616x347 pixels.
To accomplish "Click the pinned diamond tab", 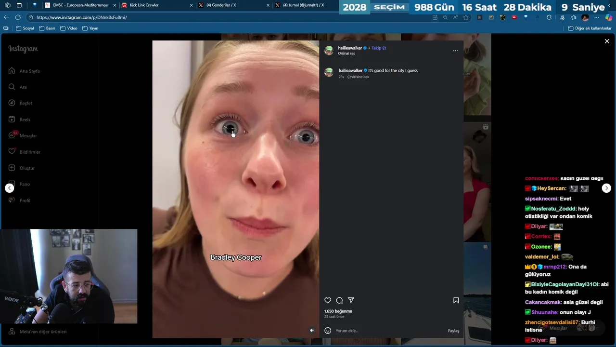I will [35, 5].
